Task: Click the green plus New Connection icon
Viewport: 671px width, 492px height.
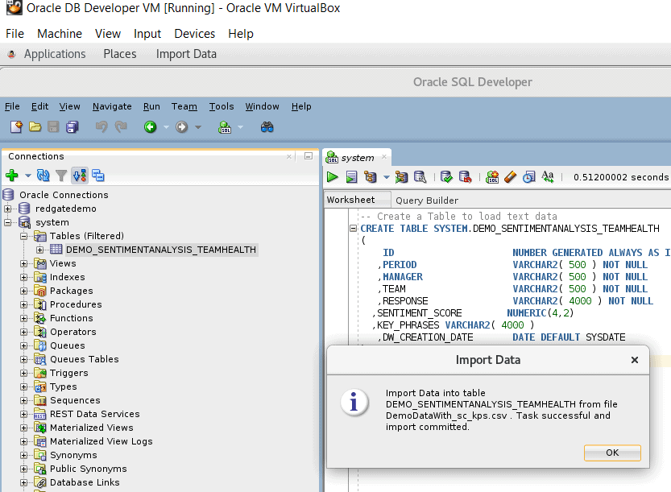Action: pyautogui.click(x=11, y=176)
